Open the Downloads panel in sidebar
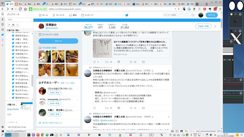This screenshot has width=244, height=137. (x=3, y=19)
